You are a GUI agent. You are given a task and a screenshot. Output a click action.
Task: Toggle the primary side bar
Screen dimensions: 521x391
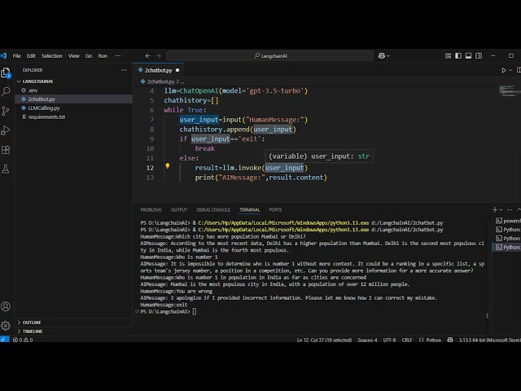pyautogui.click(x=458, y=56)
